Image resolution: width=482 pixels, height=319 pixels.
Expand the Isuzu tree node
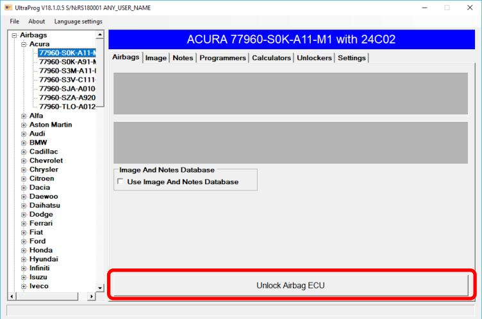point(24,277)
